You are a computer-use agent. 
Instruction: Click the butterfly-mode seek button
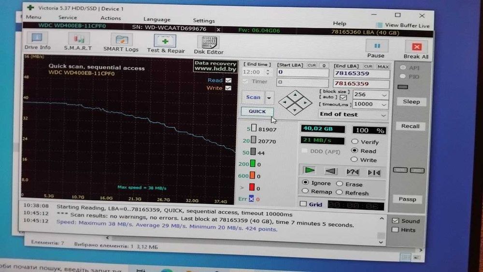pyautogui.click(x=374, y=172)
